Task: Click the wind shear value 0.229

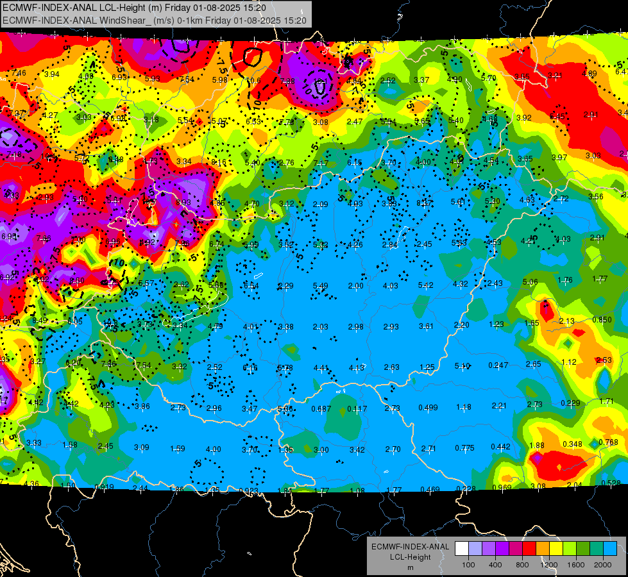Action: tap(570, 403)
